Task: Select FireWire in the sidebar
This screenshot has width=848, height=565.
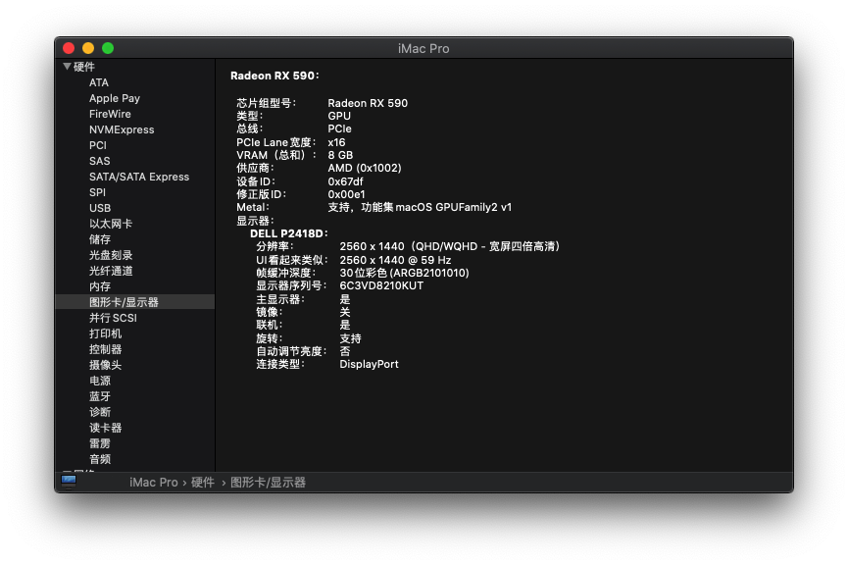Action: tap(110, 114)
